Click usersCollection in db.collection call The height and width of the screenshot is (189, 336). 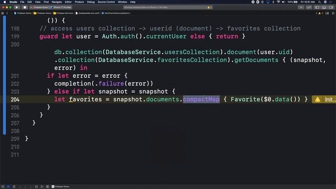click(x=192, y=52)
